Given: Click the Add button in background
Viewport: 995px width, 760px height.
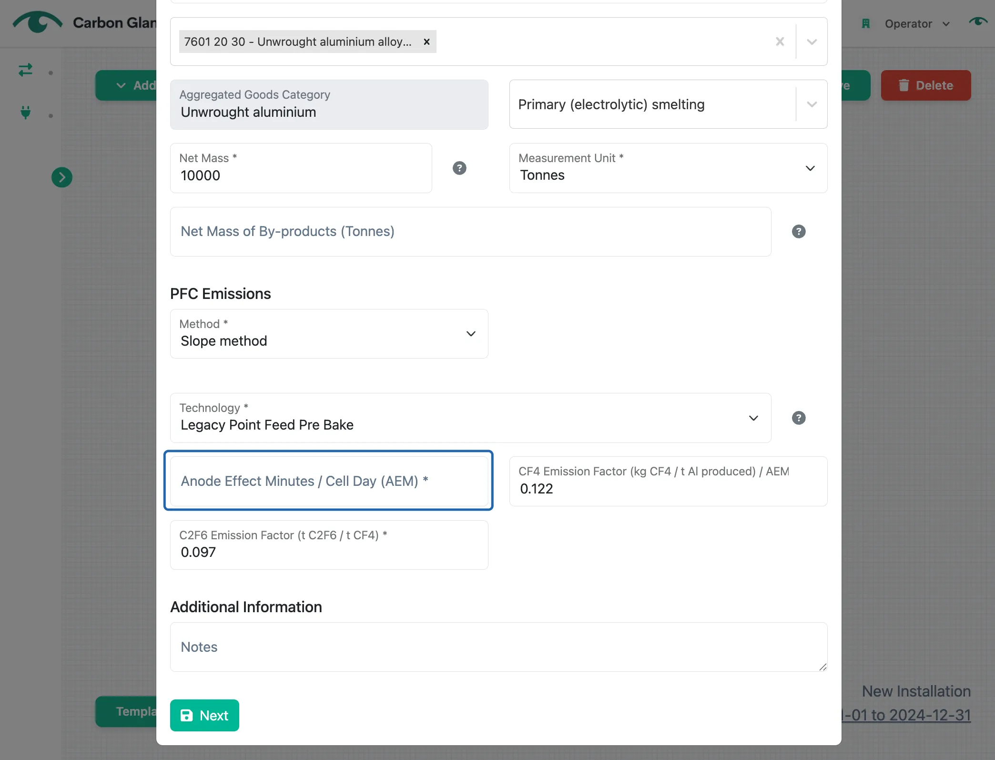Looking at the screenshot, I should [x=126, y=85].
